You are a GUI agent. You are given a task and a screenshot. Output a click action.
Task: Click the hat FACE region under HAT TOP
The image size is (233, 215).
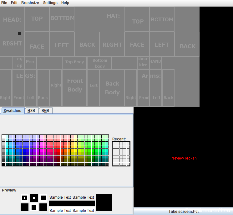[137, 44]
